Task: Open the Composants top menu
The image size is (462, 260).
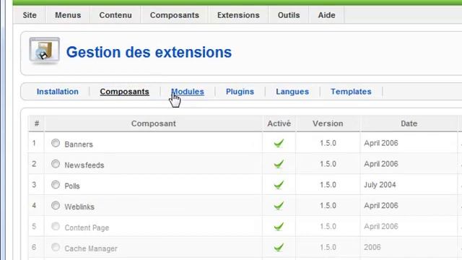Action: point(175,15)
